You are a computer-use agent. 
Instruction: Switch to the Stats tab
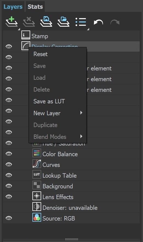[x=35, y=7]
